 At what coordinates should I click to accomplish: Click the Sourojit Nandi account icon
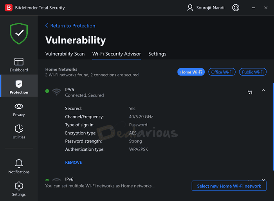pyautogui.click(x=190, y=8)
